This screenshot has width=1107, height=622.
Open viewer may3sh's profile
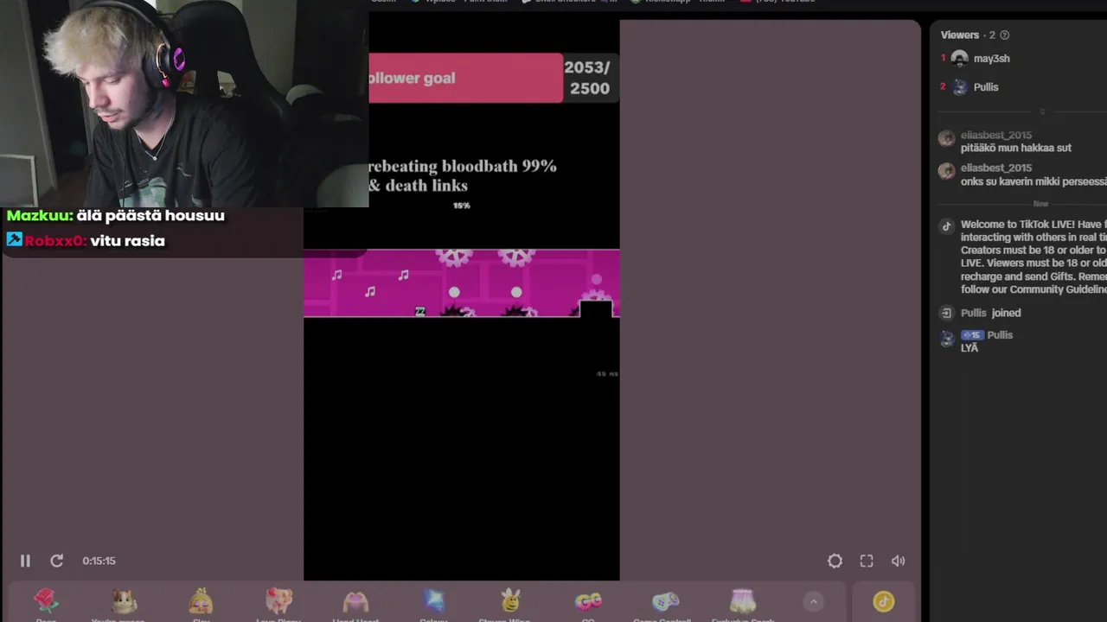coord(991,59)
